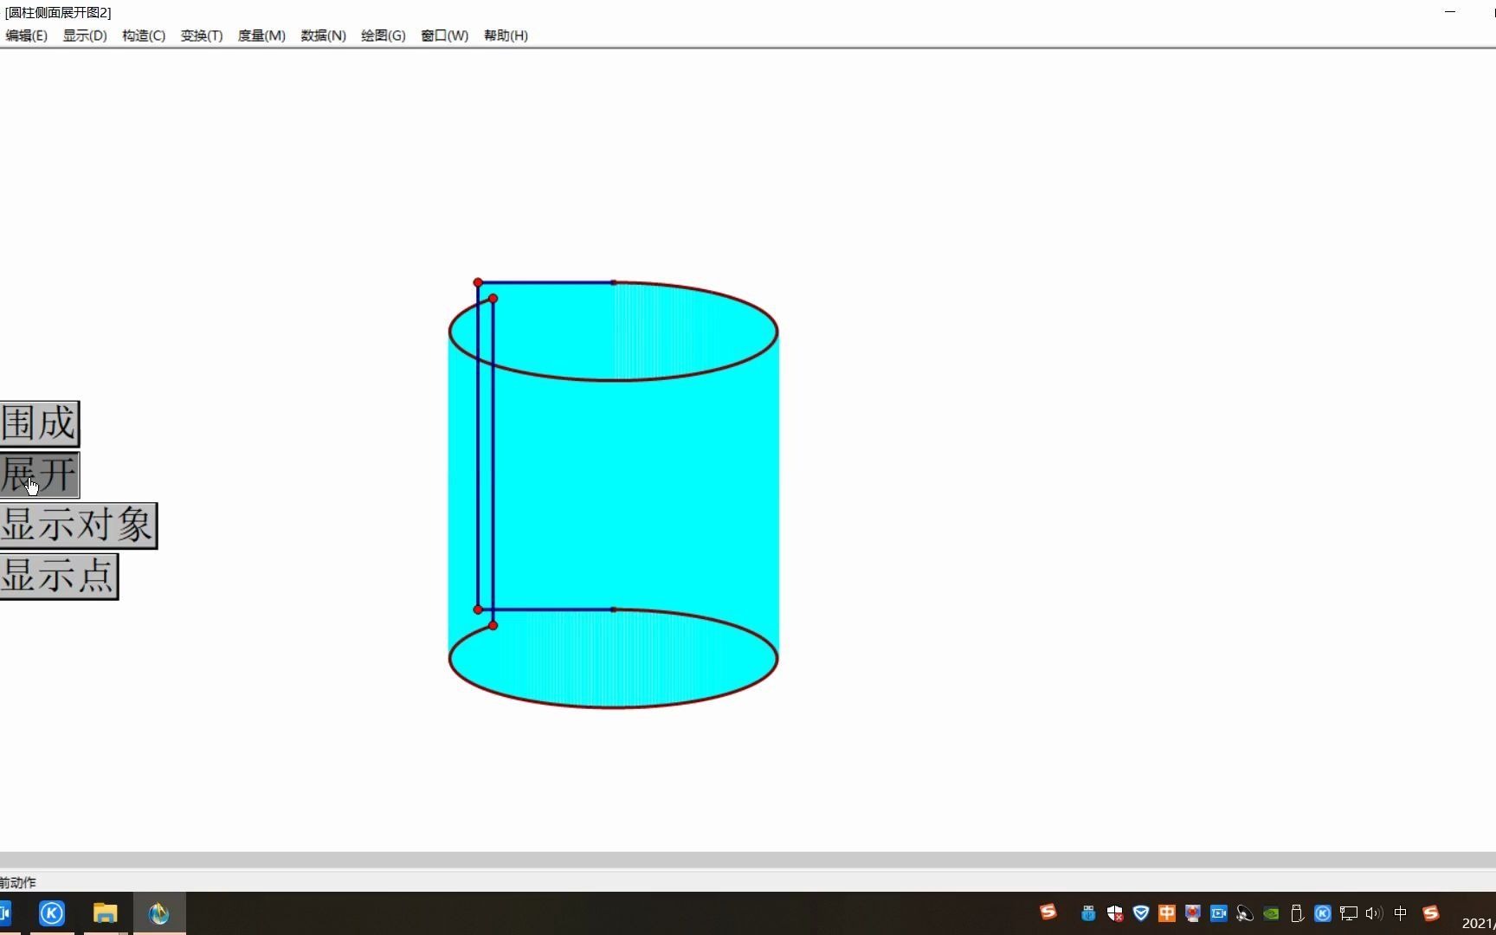Minimize the Sketchpad window
Image resolution: width=1496 pixels, height=935 pixels.
point(1450,12)
